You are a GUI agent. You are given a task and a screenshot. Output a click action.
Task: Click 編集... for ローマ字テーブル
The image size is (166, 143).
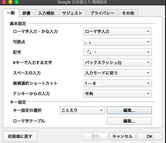pyautogui.click(x=129, y=121)
